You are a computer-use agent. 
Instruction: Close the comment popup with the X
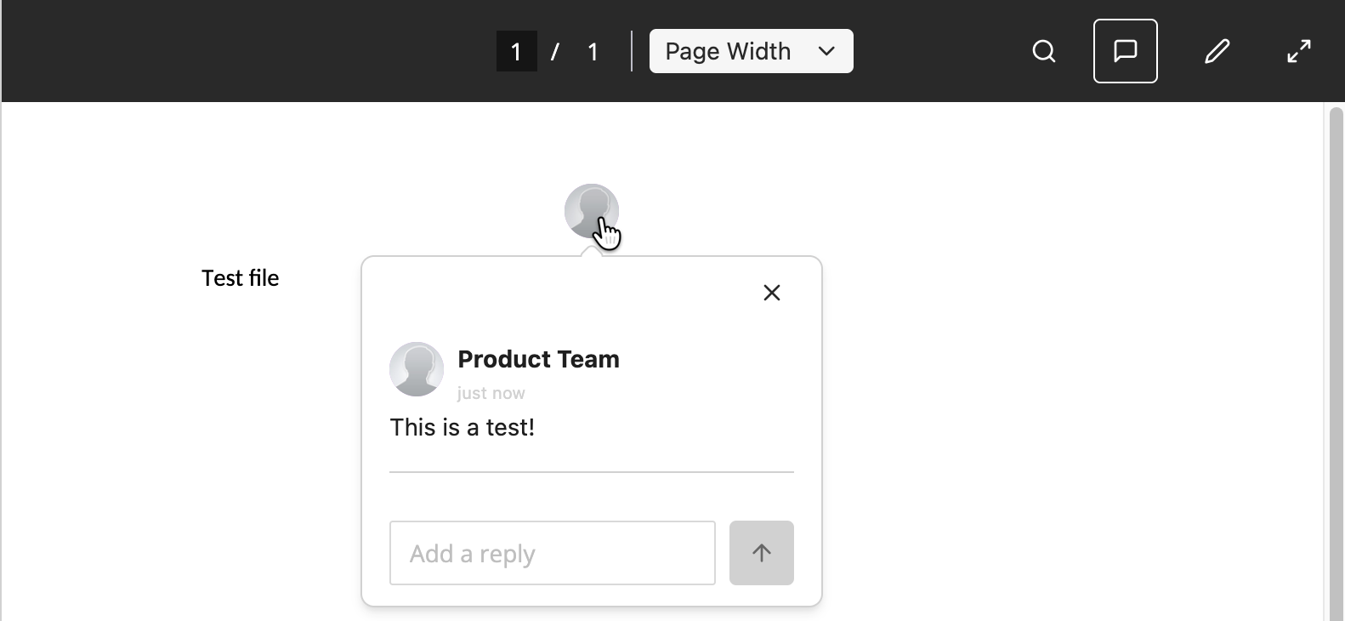pos(772,293)
